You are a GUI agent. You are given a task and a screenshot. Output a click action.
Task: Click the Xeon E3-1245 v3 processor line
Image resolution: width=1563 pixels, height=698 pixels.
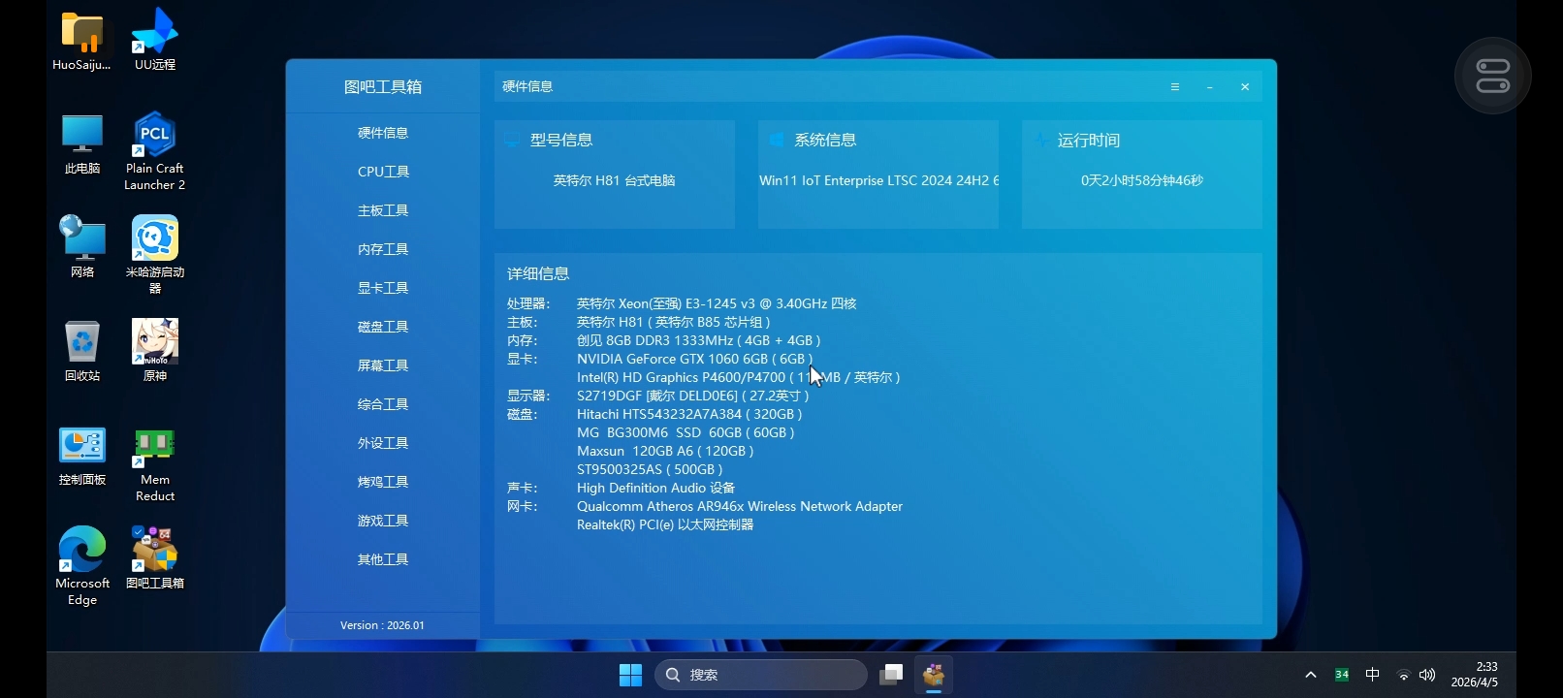point(717,303)
